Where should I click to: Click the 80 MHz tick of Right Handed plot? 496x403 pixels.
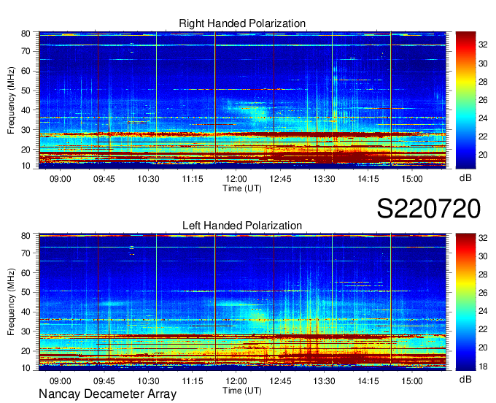click(x=26, y=34)
